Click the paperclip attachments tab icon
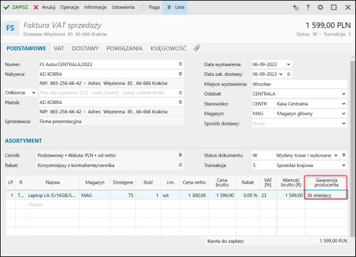 tap(197, 48)
